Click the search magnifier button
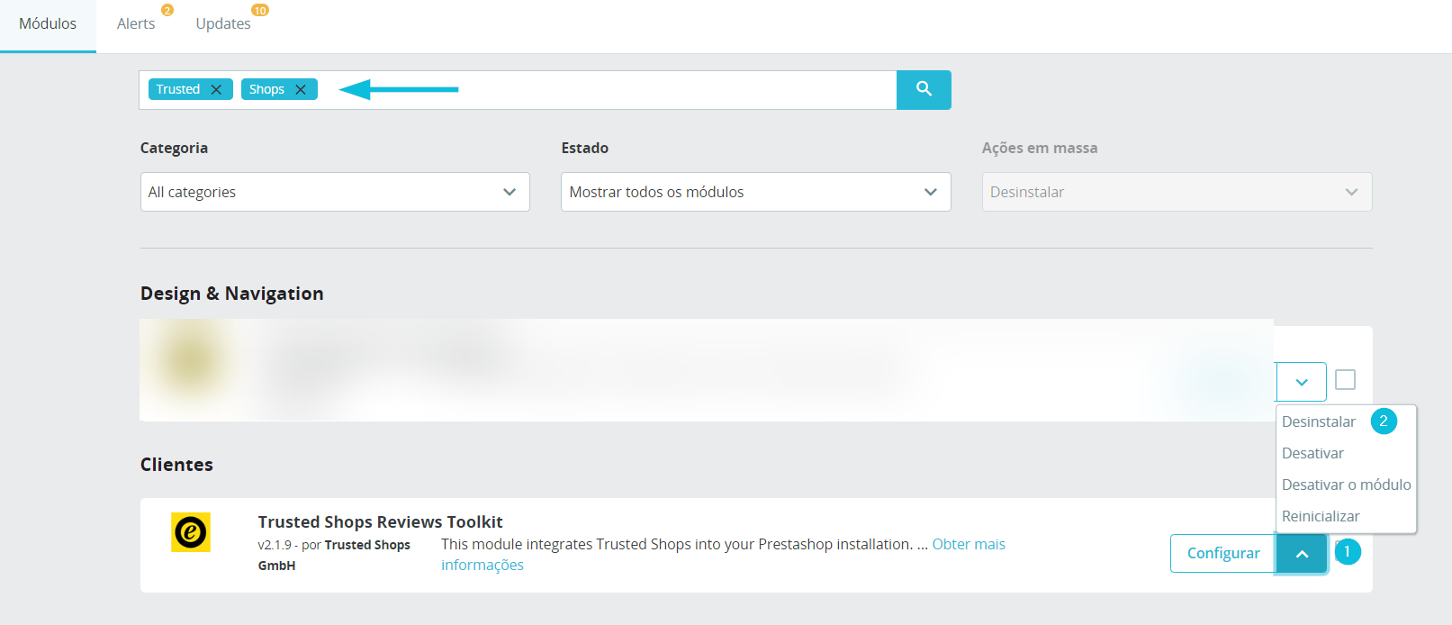 924,89
